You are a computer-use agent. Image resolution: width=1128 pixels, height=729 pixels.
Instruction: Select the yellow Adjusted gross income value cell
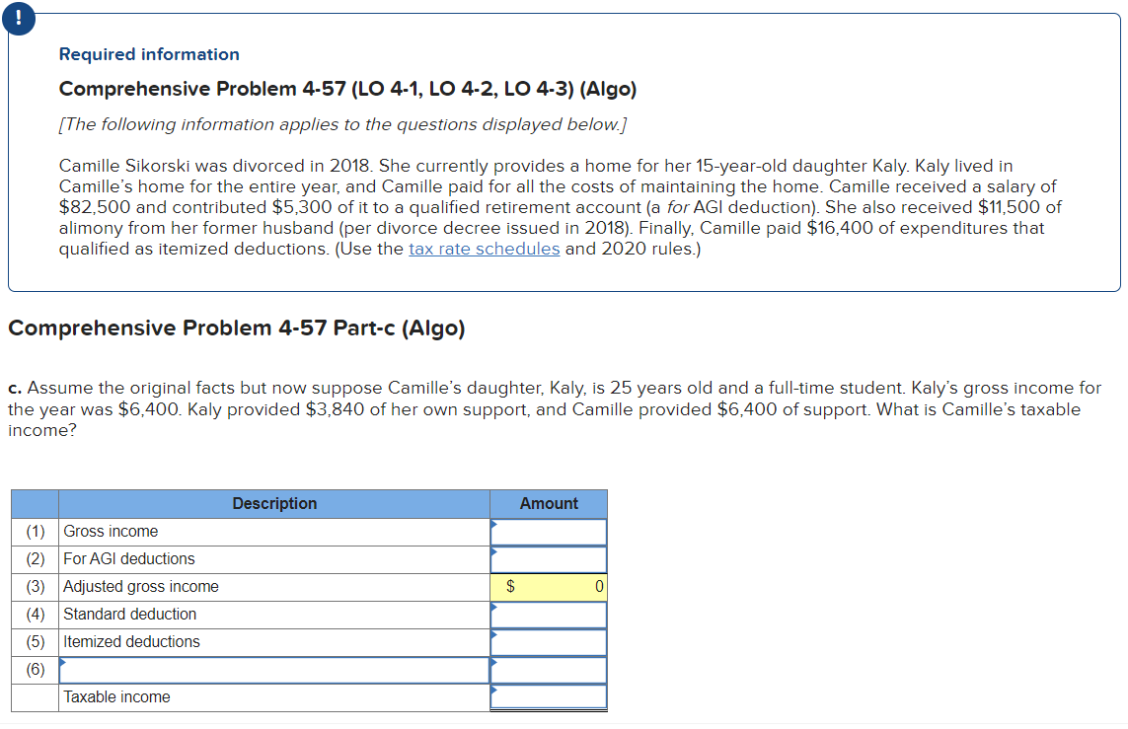tap(551, 586)
